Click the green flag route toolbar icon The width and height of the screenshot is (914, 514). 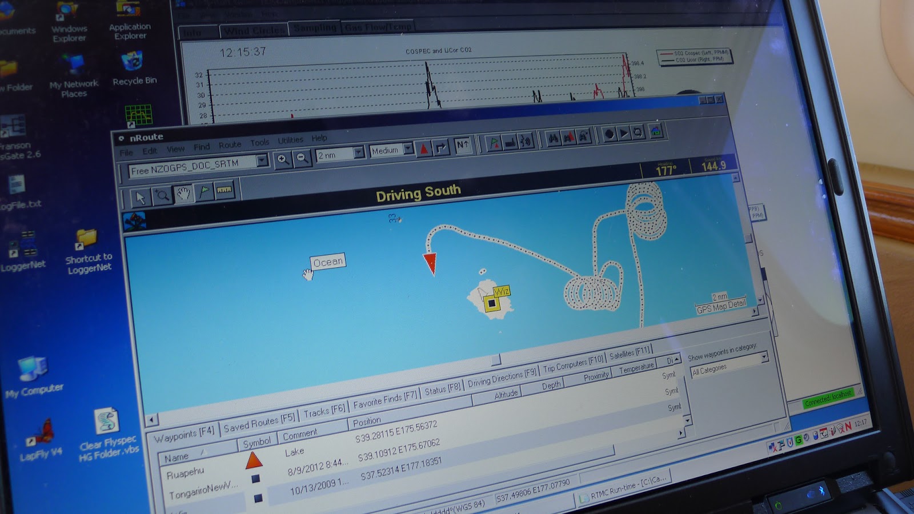(494, 143)
